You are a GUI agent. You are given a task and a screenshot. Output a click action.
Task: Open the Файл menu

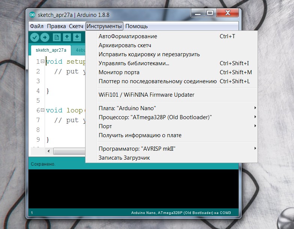pos(37,26)
